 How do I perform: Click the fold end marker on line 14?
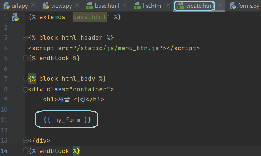click(x=25, y=150)
